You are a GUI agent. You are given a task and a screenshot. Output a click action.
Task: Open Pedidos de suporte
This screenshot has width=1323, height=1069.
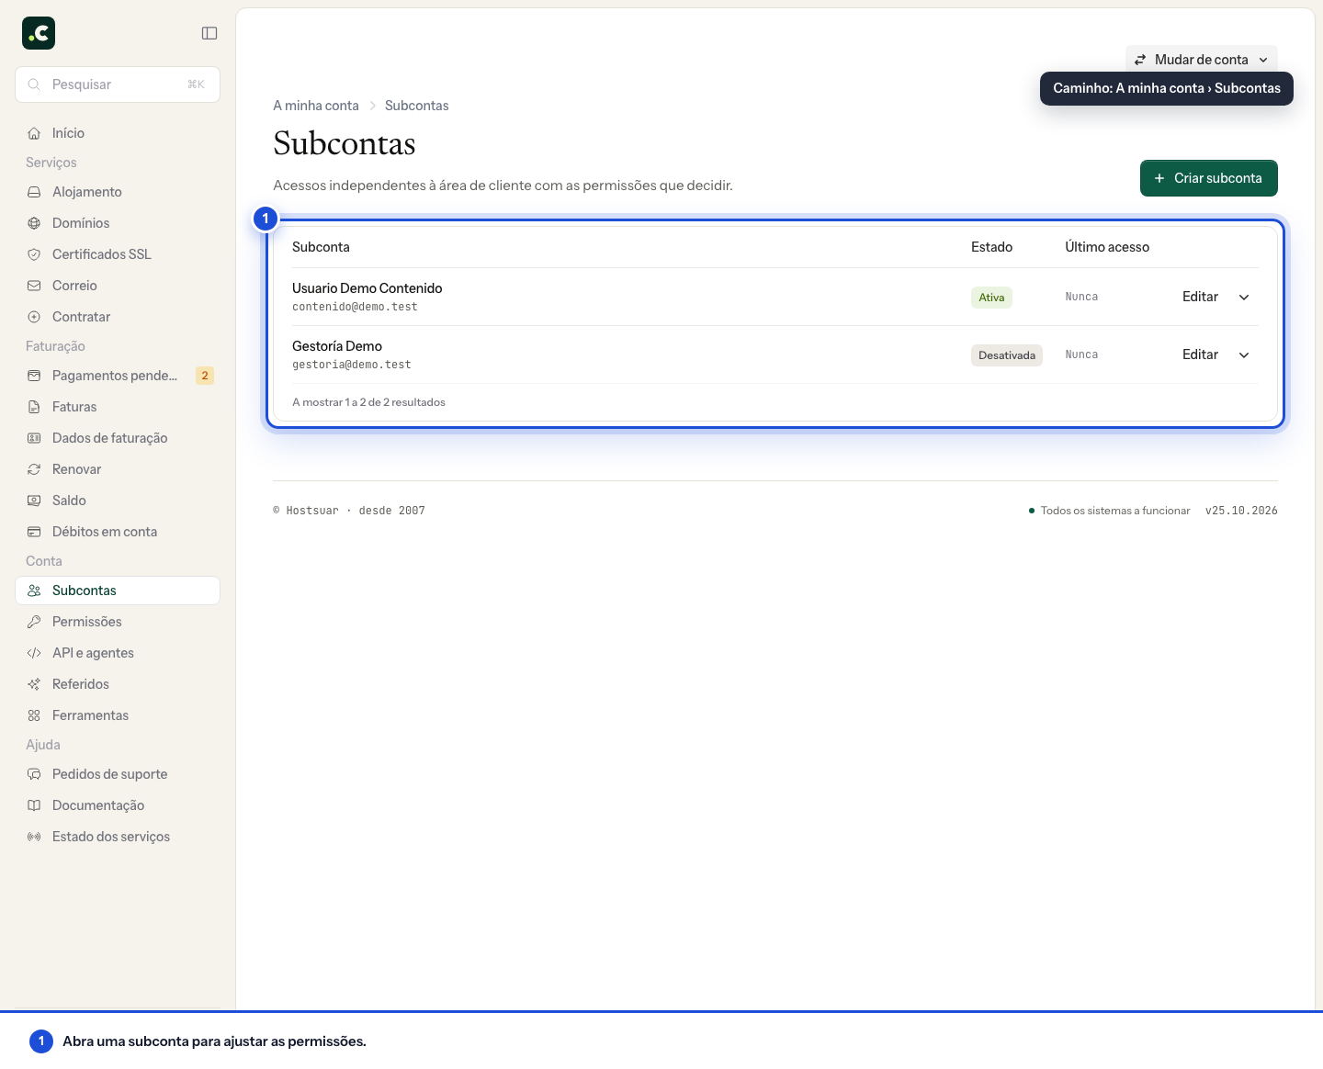click(x=118, y=774)
